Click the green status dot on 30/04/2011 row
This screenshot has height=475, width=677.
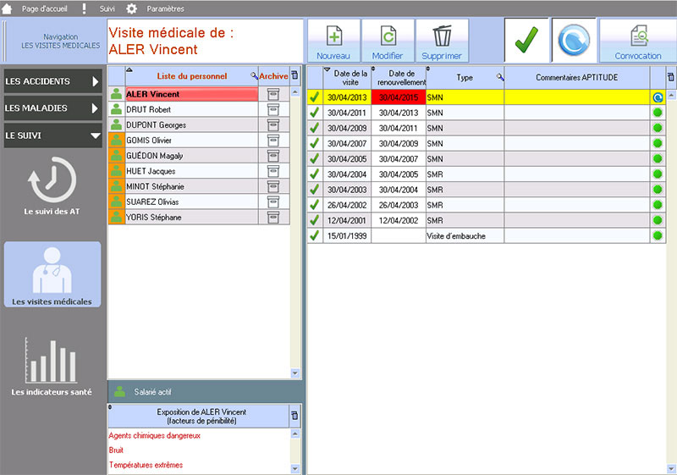658,113
